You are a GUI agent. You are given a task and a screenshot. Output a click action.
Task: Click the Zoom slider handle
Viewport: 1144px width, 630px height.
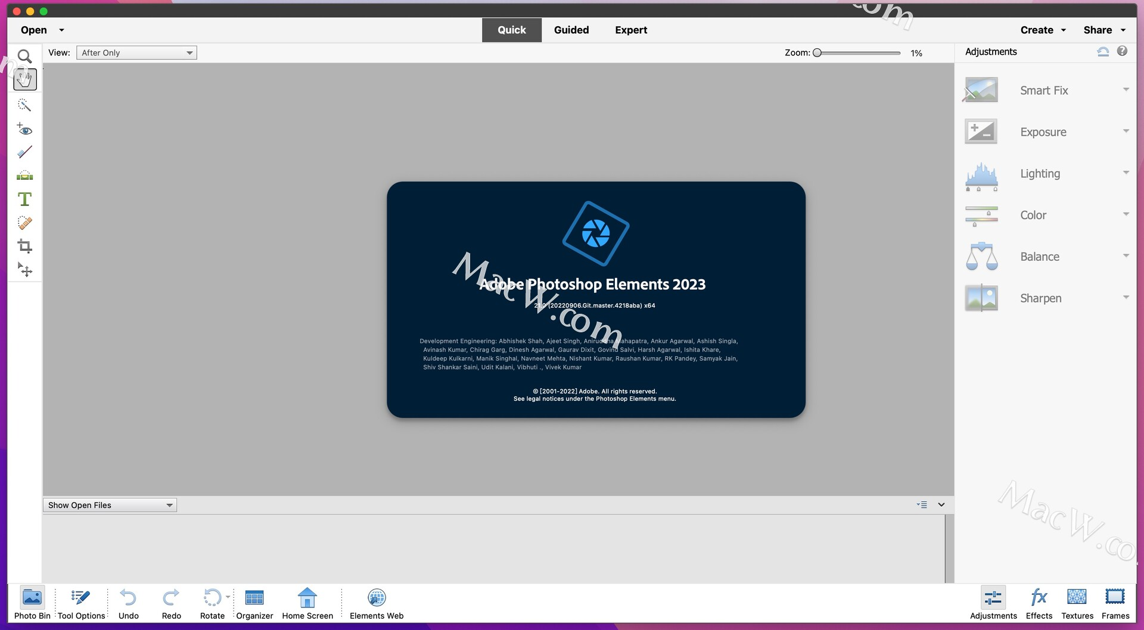tap(817, 52)
